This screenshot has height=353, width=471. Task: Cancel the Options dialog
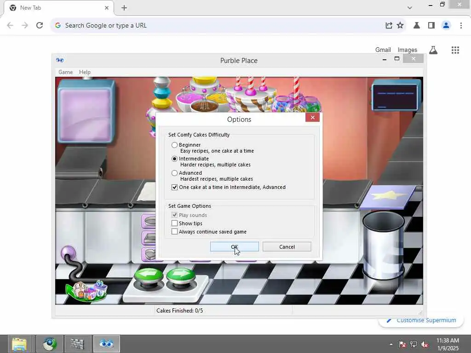pyautogui.click(x=287, y=247)
